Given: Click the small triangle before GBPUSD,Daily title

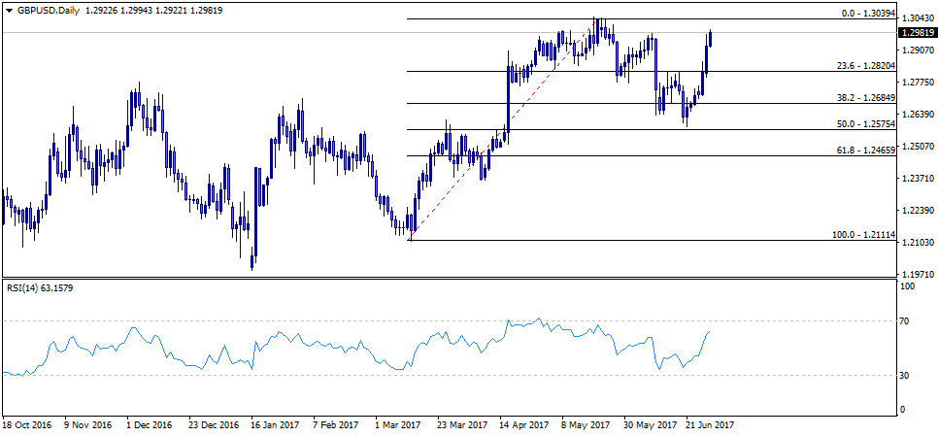Looking at the screenshot, I should coord(8,9).
